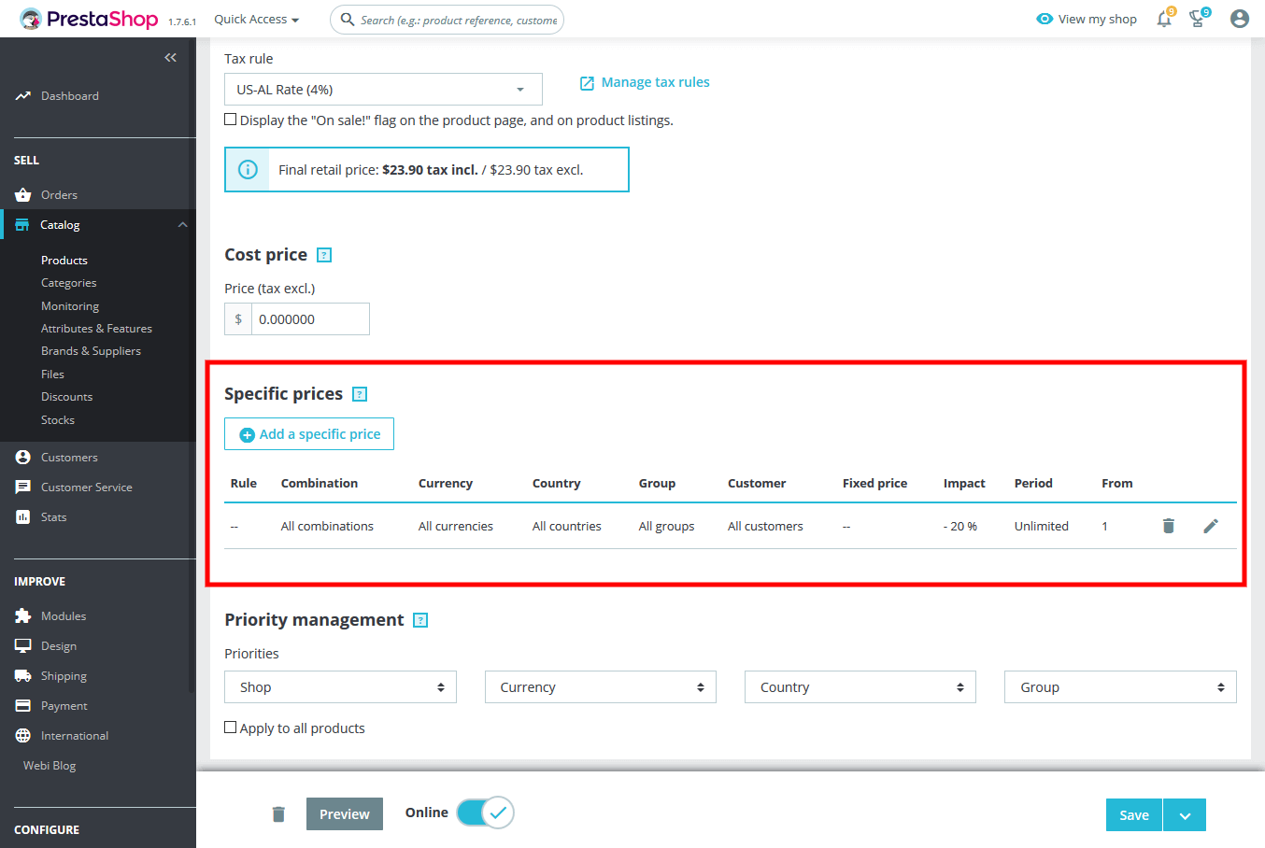Screen dimensions: 1265x848
Task: Expand the Quick Access dropdown
Action: [x=256, y=19]
